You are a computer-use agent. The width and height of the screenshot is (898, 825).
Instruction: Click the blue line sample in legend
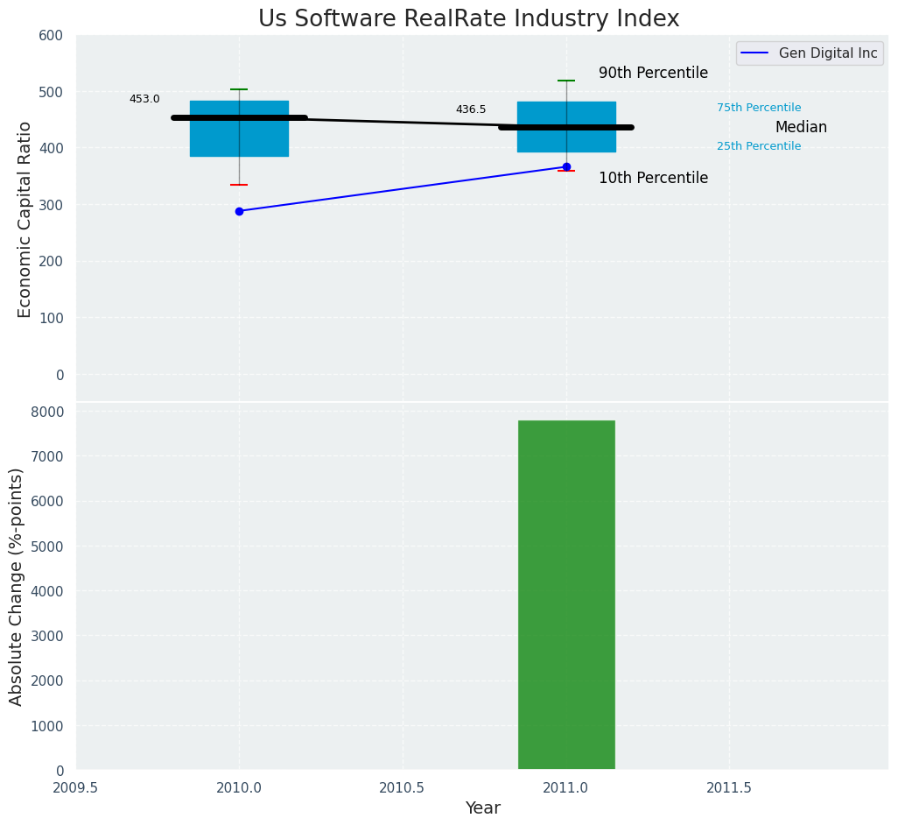pos(754,53)
